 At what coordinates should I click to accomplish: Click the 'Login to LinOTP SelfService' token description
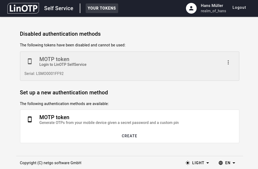coord(63,65)
